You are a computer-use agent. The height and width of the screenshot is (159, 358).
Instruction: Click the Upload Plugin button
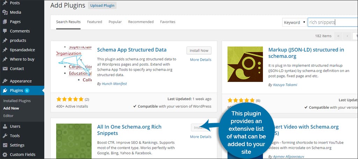click(102, 6)
